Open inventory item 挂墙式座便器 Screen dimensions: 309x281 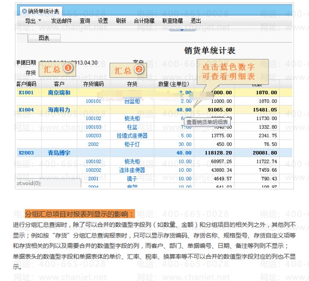(x=132, y=135)
